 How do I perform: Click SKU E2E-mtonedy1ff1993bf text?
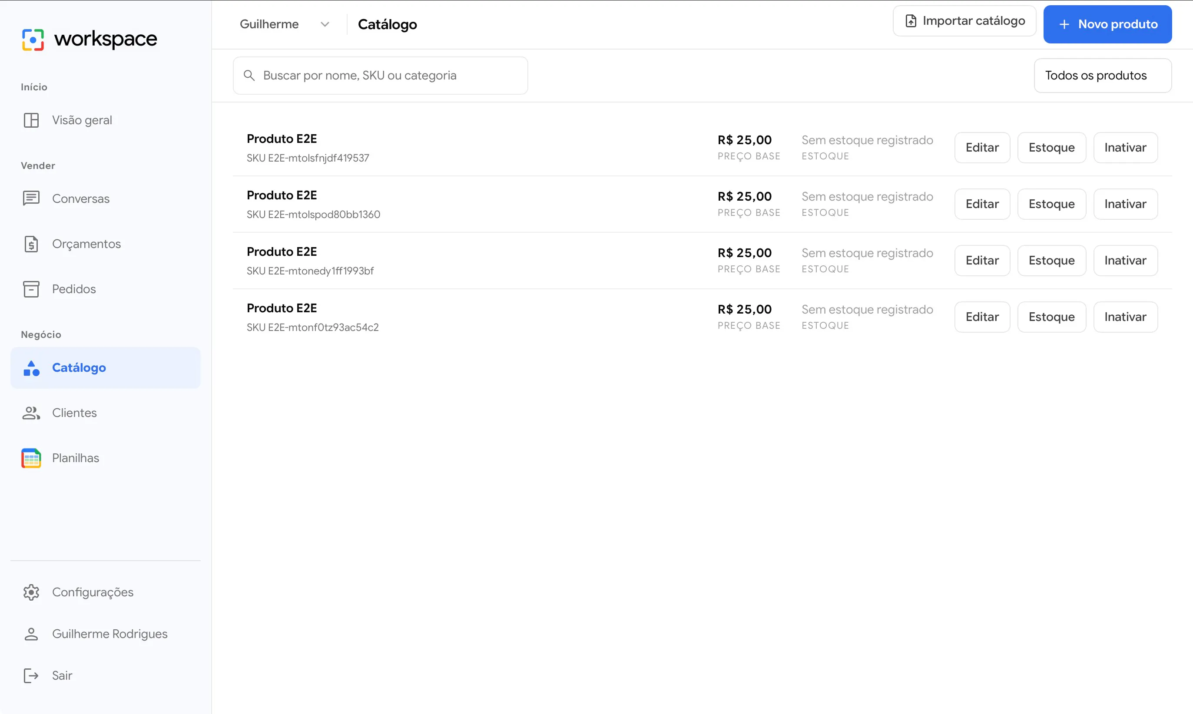click(310, 271)
